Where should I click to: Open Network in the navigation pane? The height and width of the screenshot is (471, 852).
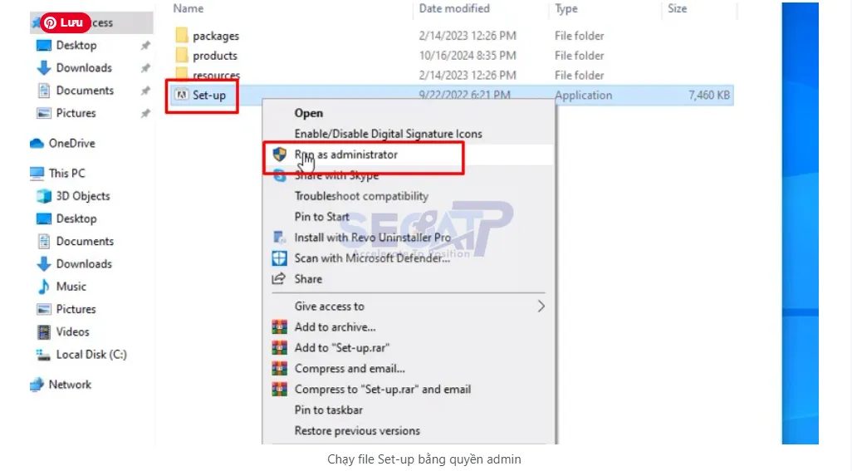pos(70,385)
